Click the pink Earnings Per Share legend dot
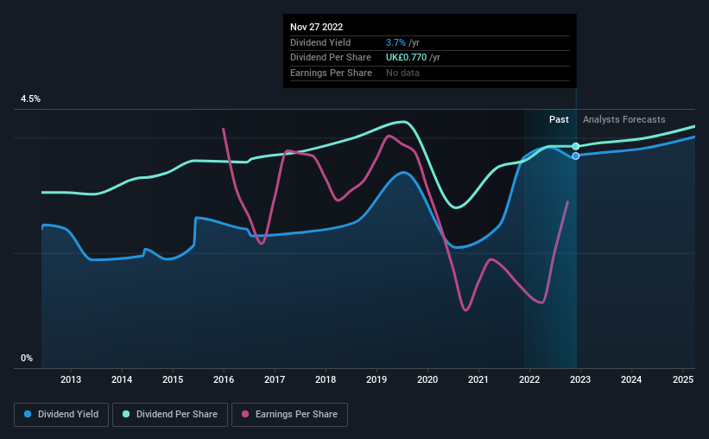Viewport: 709px width, 439px height. point(245,414)
